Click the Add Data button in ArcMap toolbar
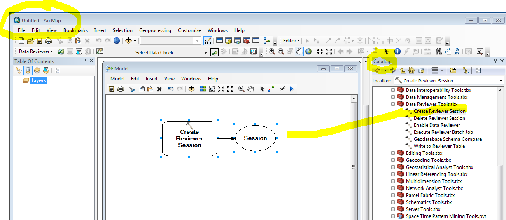 tap(128, 41)
